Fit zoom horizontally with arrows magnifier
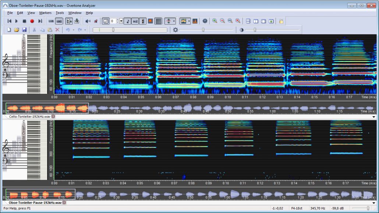This screenshot has width=379, height=213. (230, 21)
